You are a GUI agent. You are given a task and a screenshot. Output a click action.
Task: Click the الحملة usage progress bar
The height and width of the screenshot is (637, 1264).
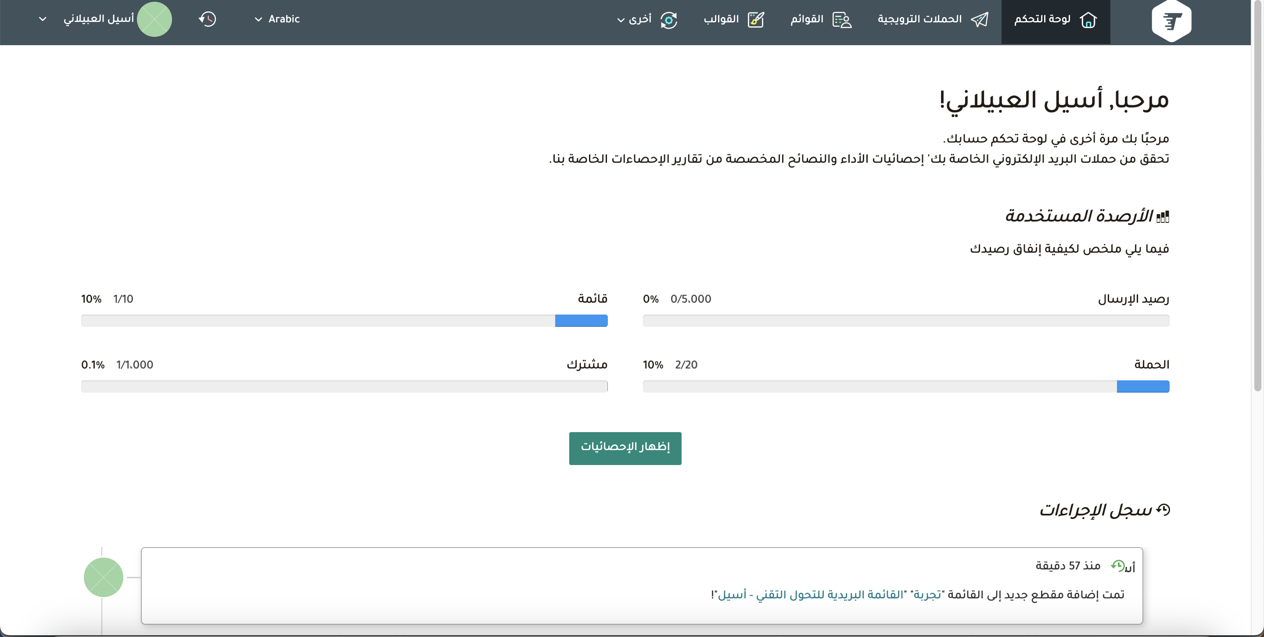pos(906,386)
